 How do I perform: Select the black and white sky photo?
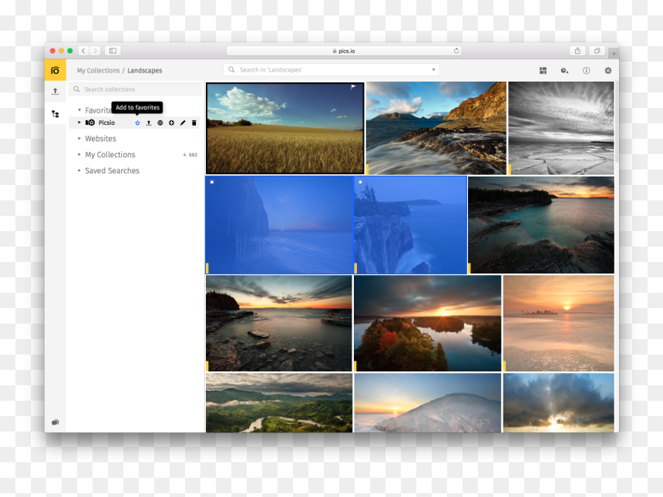pos(561,128)
